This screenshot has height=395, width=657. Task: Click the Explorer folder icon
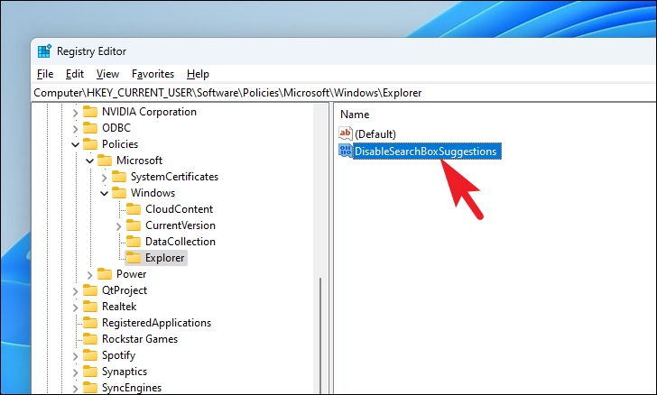[134, 258]
